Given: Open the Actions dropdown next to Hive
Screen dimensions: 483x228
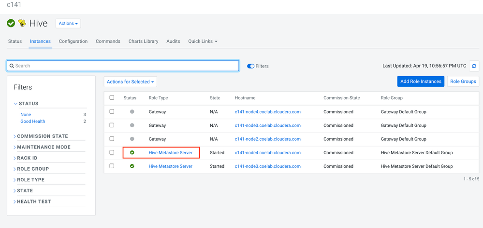Looking at the screenshot, I should tap(68, 23).
